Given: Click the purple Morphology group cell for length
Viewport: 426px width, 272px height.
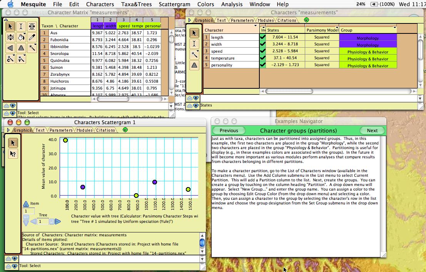Looking at the screenshot, I should [x=368, y=38].
